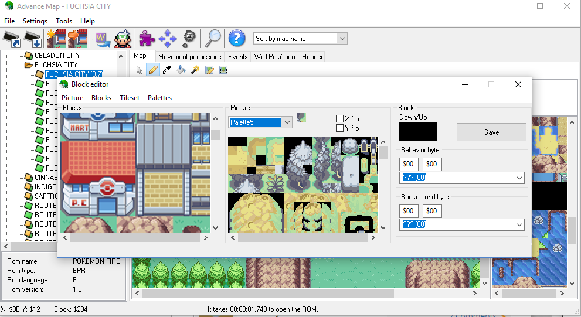The height and width of the screenshot is (317, 581).
Task: Click the first Behavior byte $00 field
Action: pos(409,164)
